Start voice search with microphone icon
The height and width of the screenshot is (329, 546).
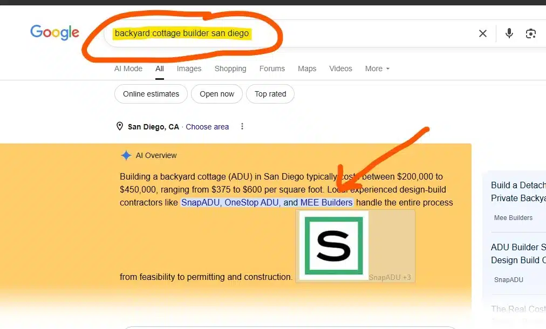tap(509, 33)
